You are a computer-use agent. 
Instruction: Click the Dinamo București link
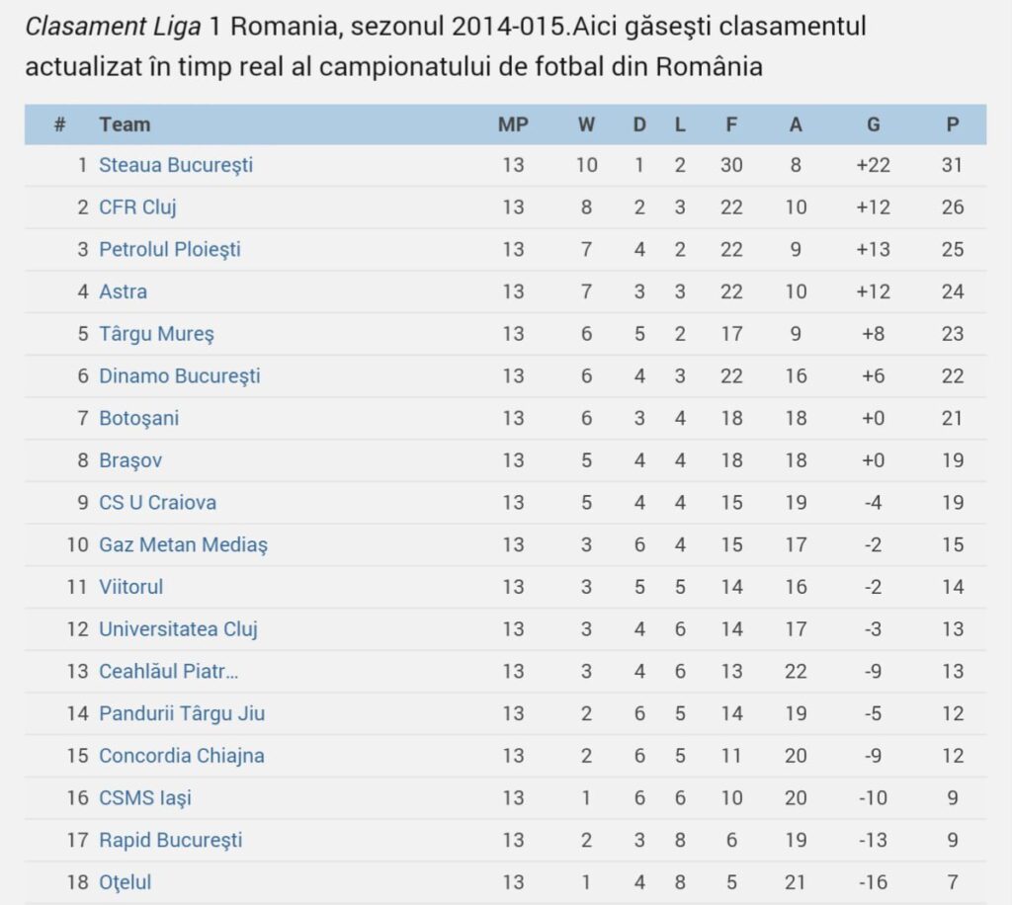pyautogui.click(x=179, y=376)
